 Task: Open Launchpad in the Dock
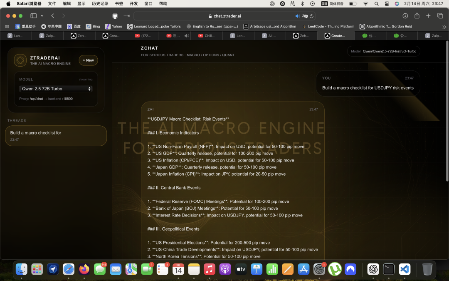coord(37,269)
